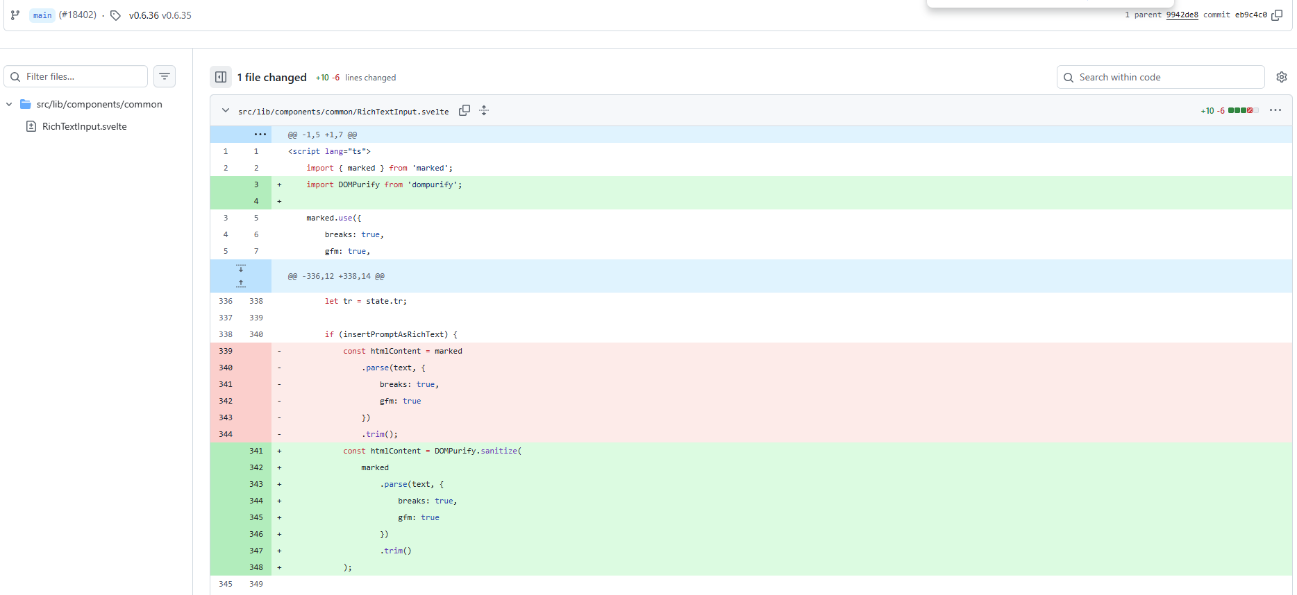
Task: Click old line number 339
Action: point(226,351)
